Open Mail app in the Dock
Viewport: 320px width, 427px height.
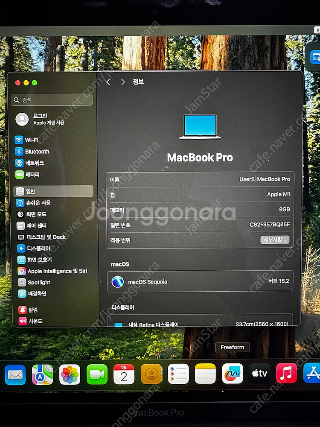[15, 375]
